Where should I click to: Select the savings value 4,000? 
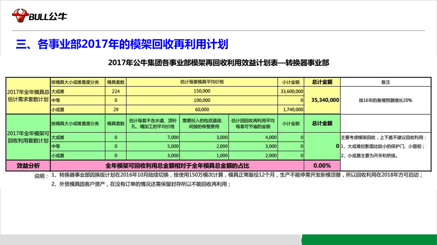click(271, 138)
